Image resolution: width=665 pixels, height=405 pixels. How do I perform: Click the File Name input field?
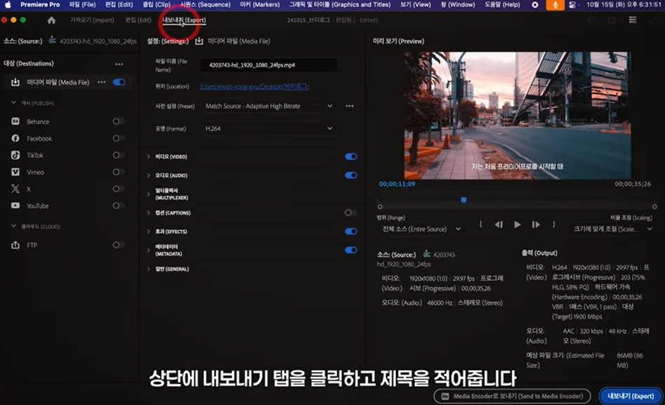[269, 65]
